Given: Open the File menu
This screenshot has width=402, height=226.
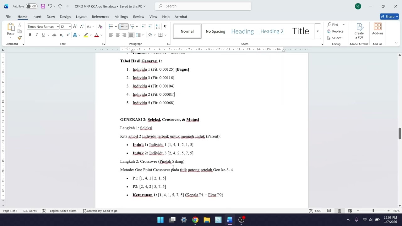Looking at the screenshot, I should [8, 17].
